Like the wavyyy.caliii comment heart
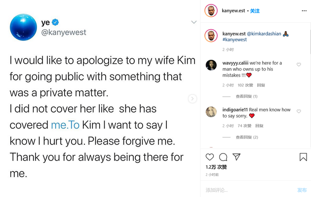311x197 pixels. [x=299, y=65]
